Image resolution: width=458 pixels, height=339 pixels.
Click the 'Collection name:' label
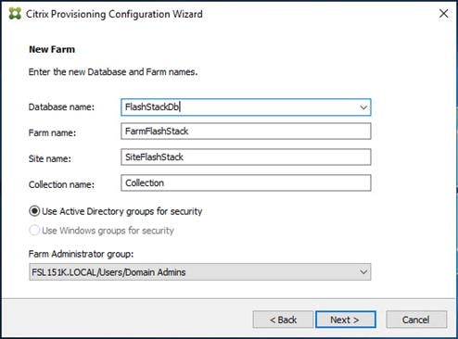[61, 184]
